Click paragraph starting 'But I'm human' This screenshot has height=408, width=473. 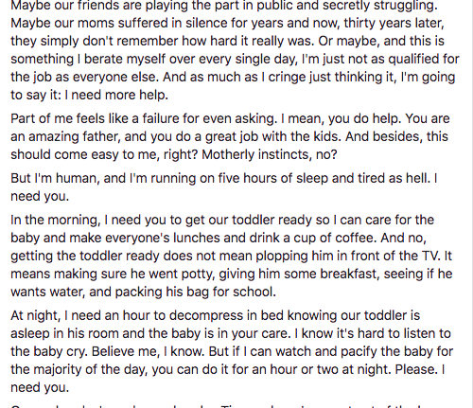click(x=224, y=187)
